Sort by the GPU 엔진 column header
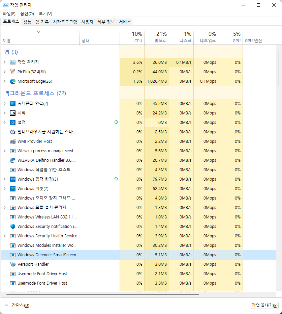 259,37
